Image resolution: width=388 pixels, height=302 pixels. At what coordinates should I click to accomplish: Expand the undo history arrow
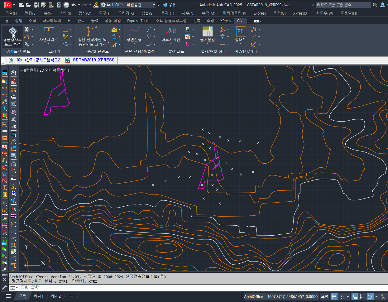pyautogui.click(x=79, y=5)
